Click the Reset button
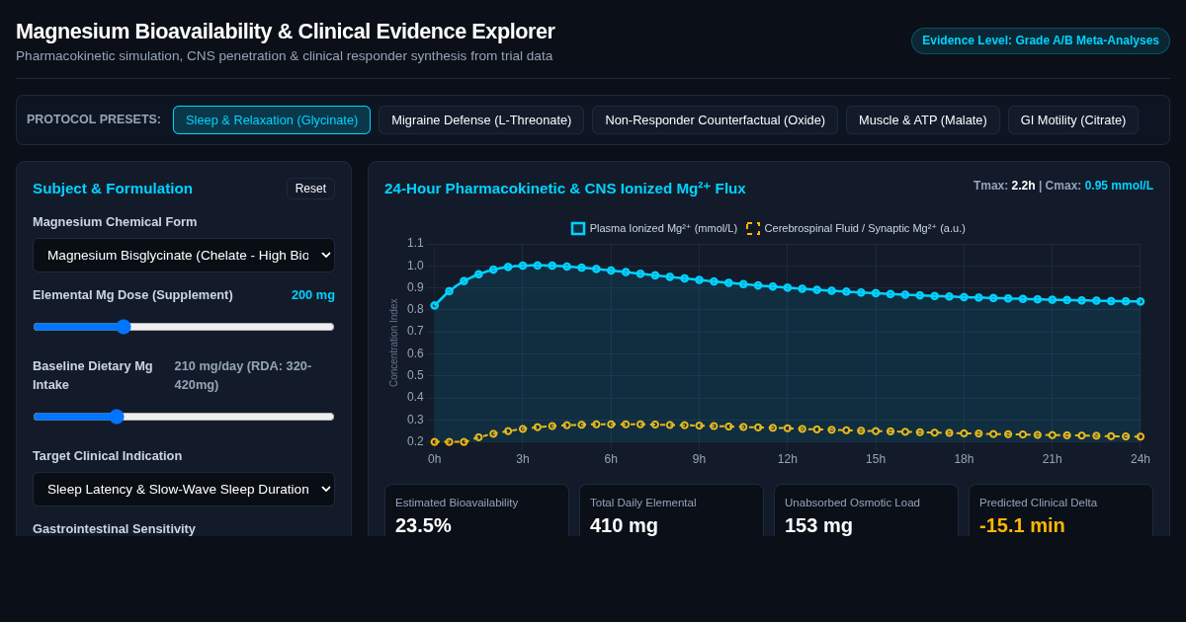 coord(310,189)
